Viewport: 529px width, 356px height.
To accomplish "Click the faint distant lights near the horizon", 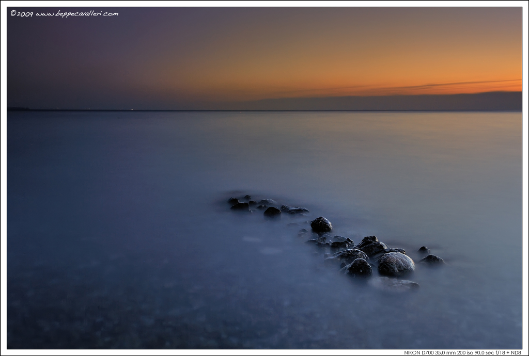I will [x=132, y=109].
